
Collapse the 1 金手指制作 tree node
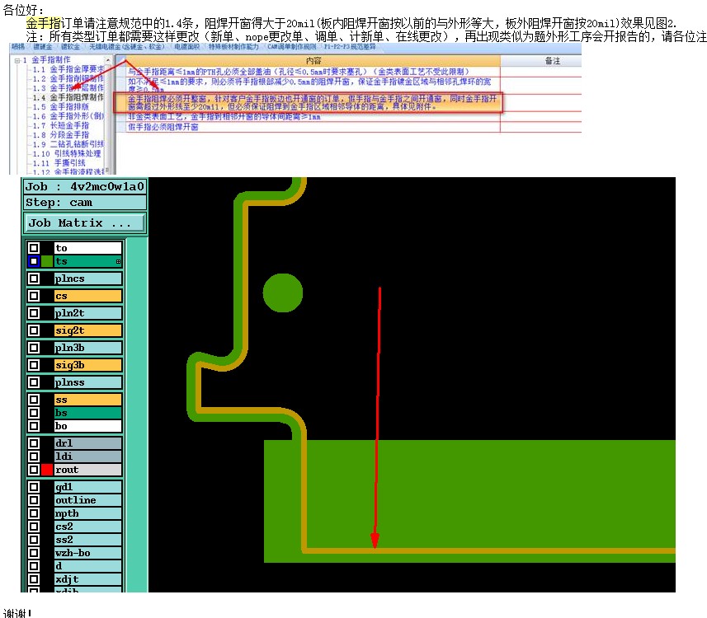tap(17, 60)
